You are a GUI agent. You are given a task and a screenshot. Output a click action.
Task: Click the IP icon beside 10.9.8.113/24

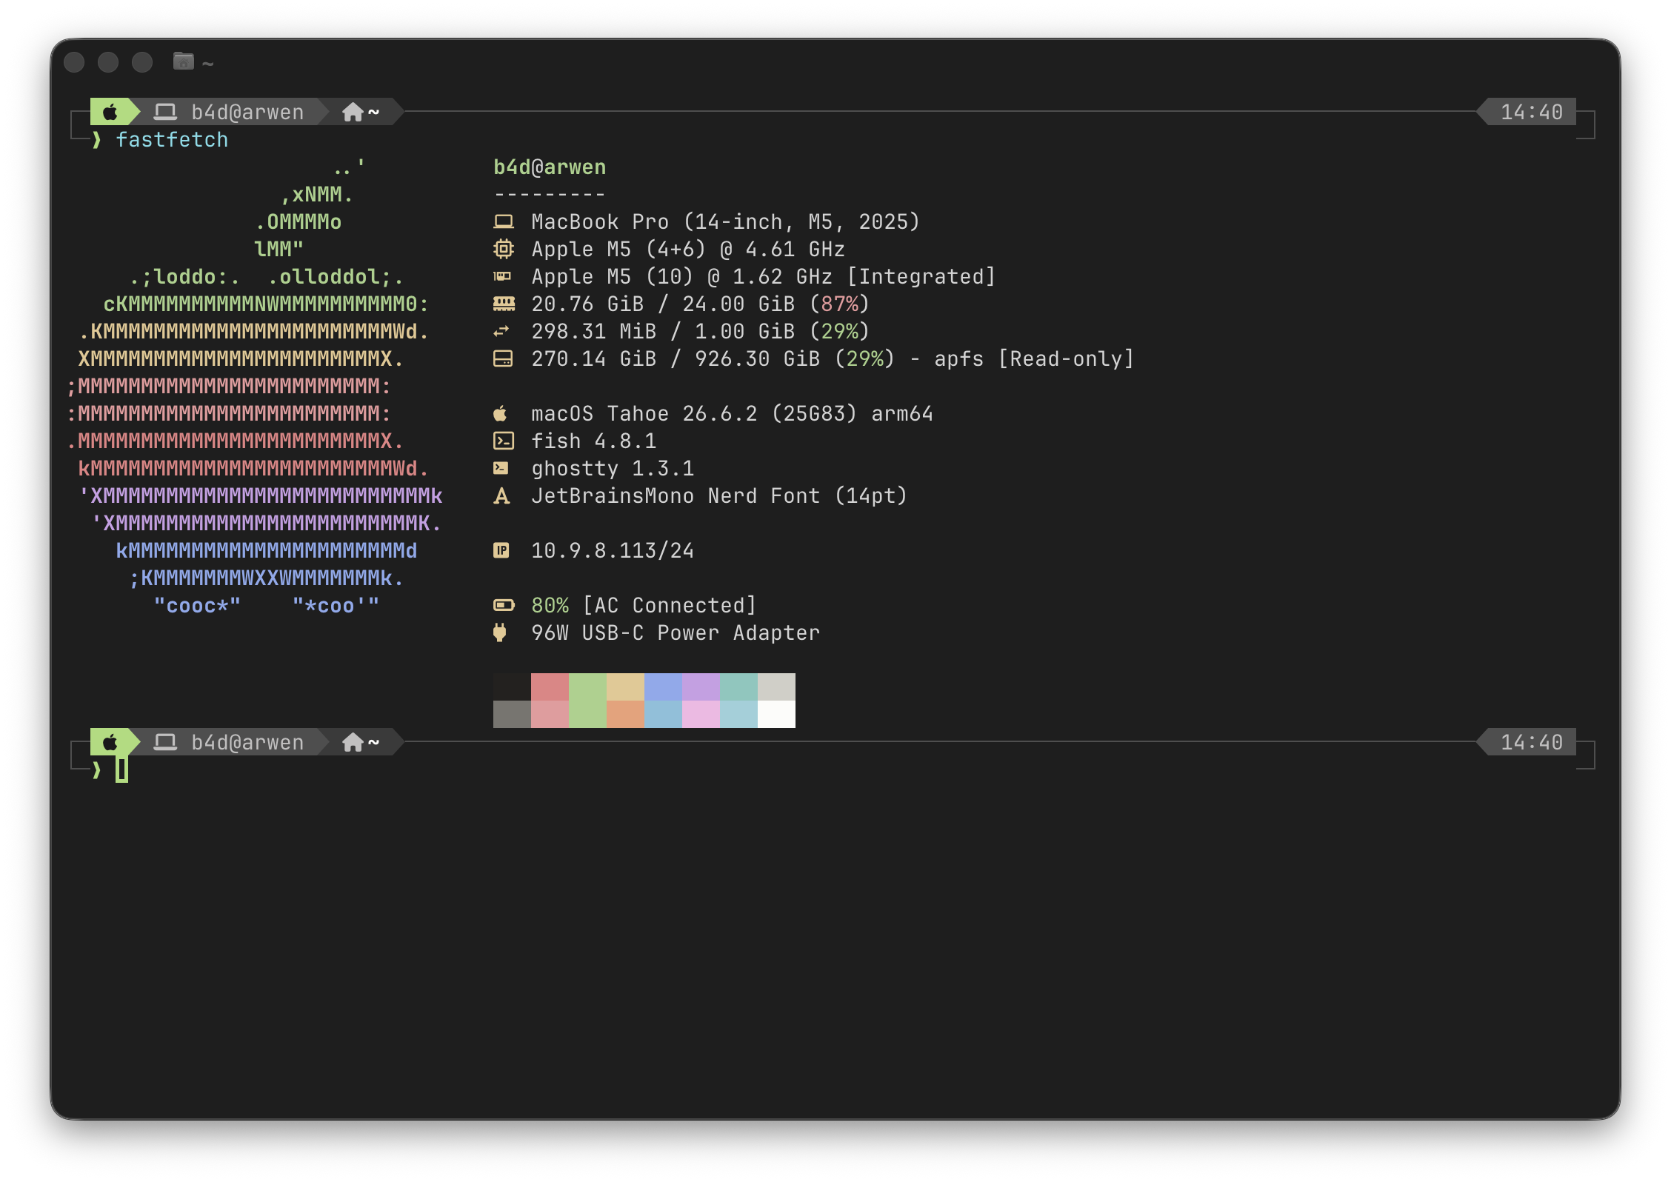coord(501,550)
